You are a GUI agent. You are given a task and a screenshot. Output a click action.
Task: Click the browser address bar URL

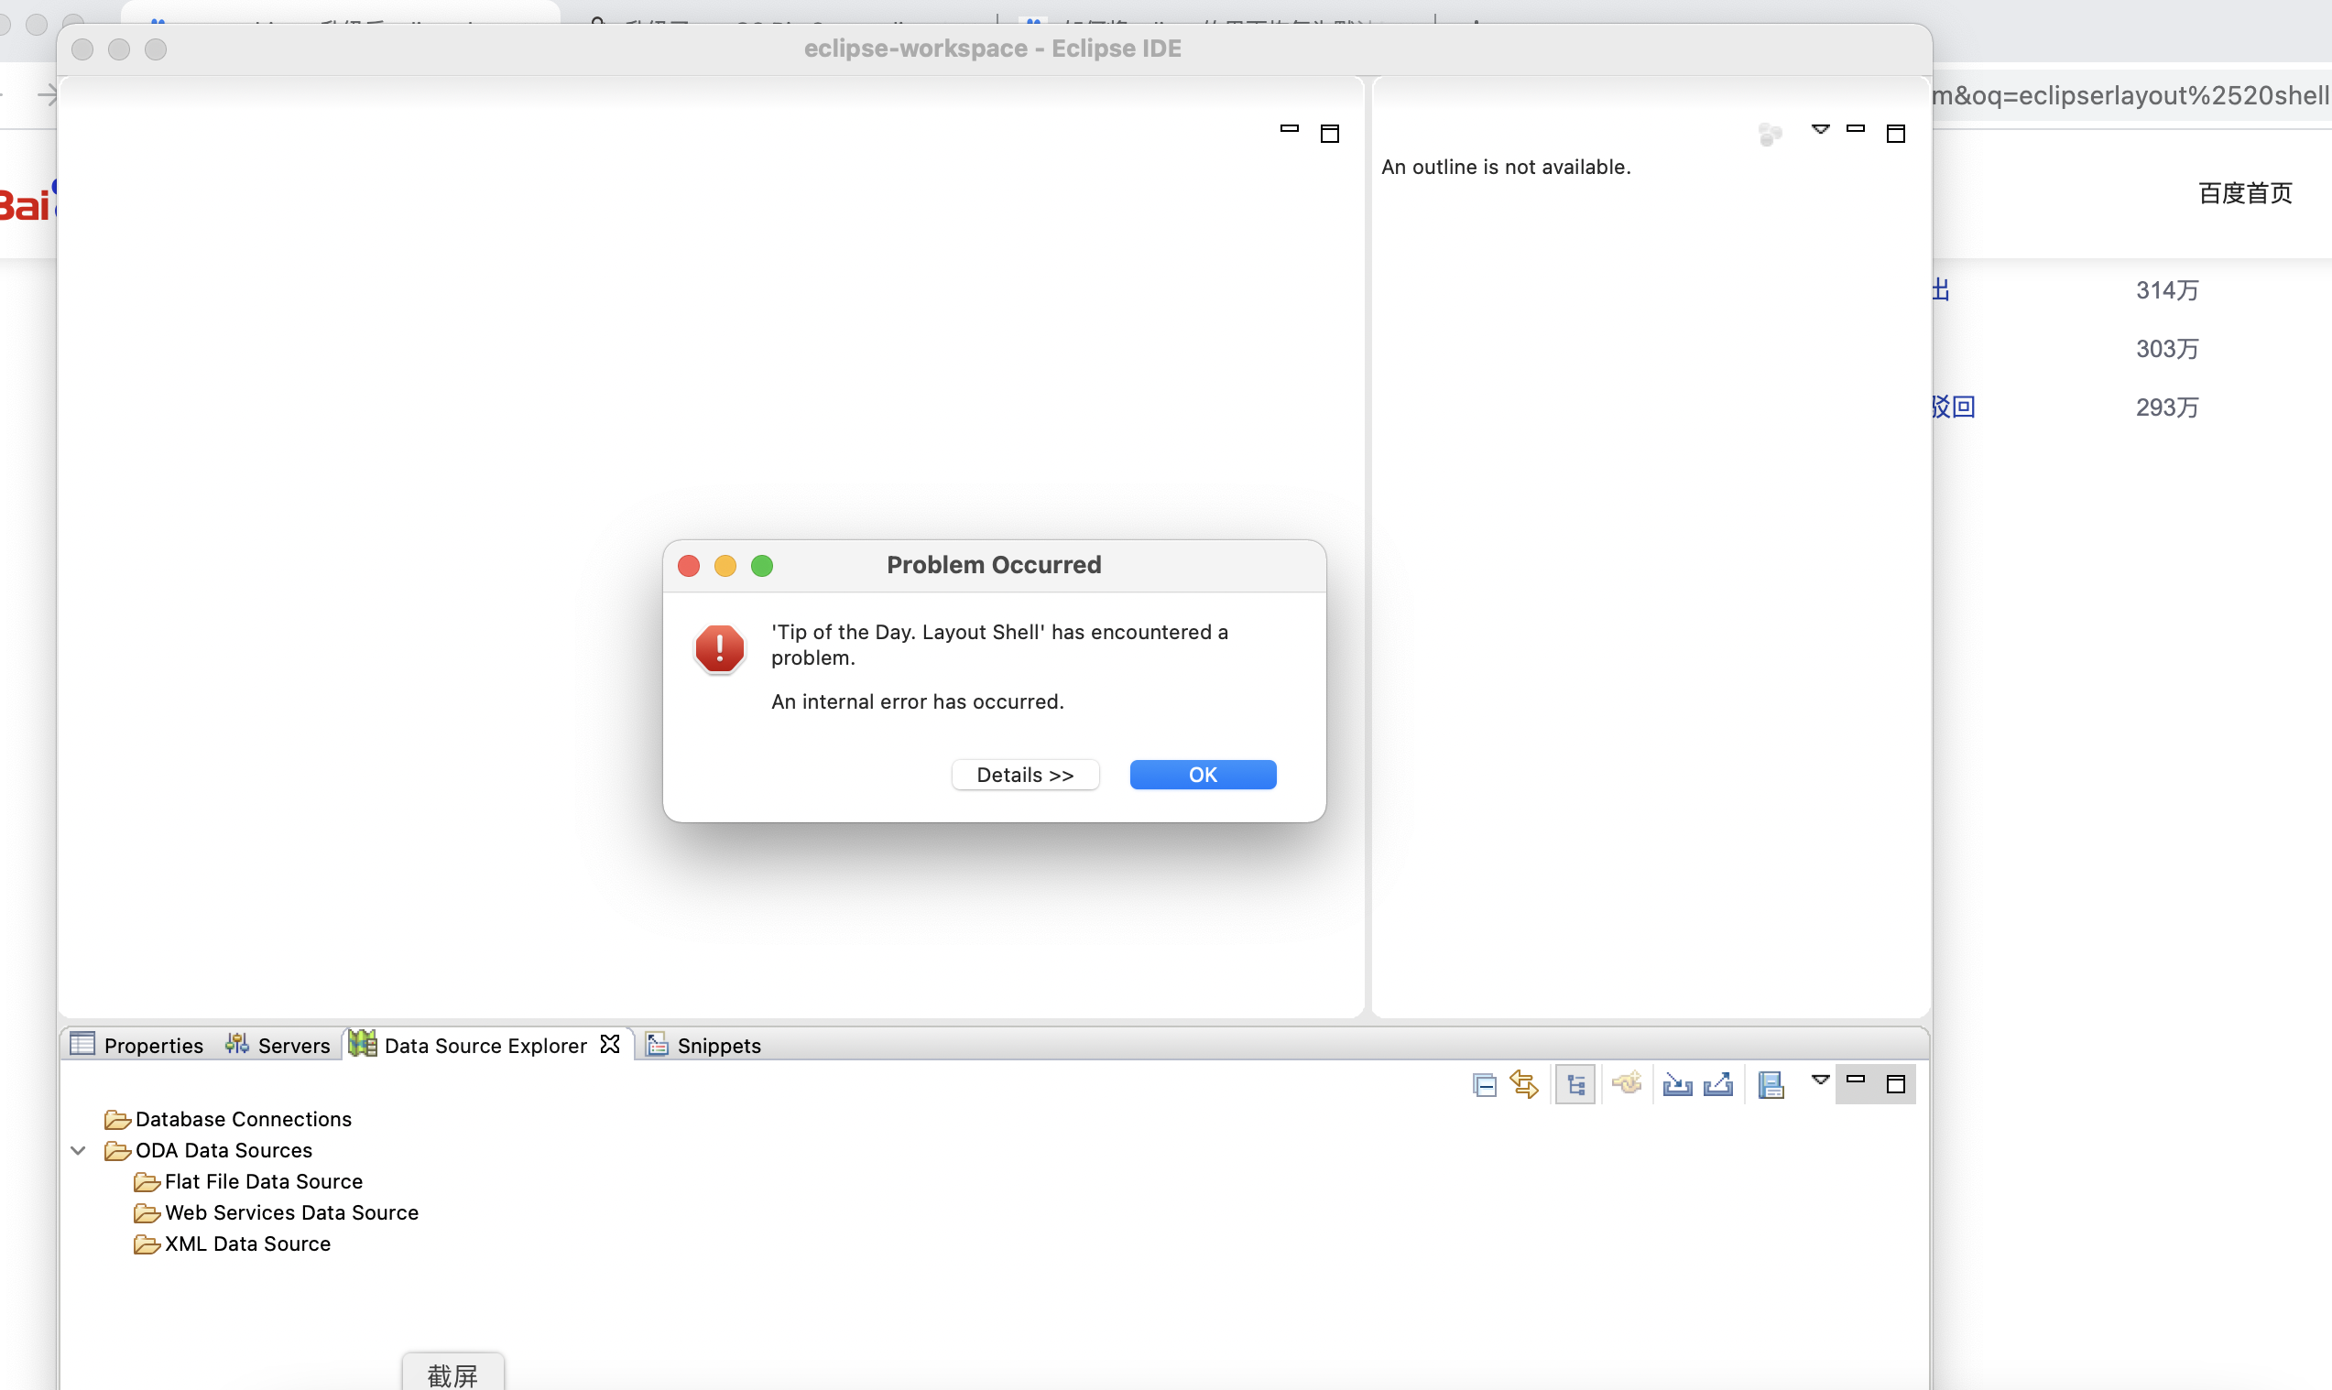pos(2130,95)
